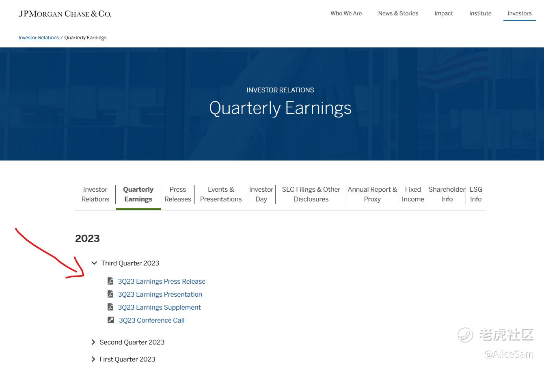The width and height of the screenshot is (544, 366).
Task: Expand the First Quarter 2023 chevron
Action: [93, 359]
